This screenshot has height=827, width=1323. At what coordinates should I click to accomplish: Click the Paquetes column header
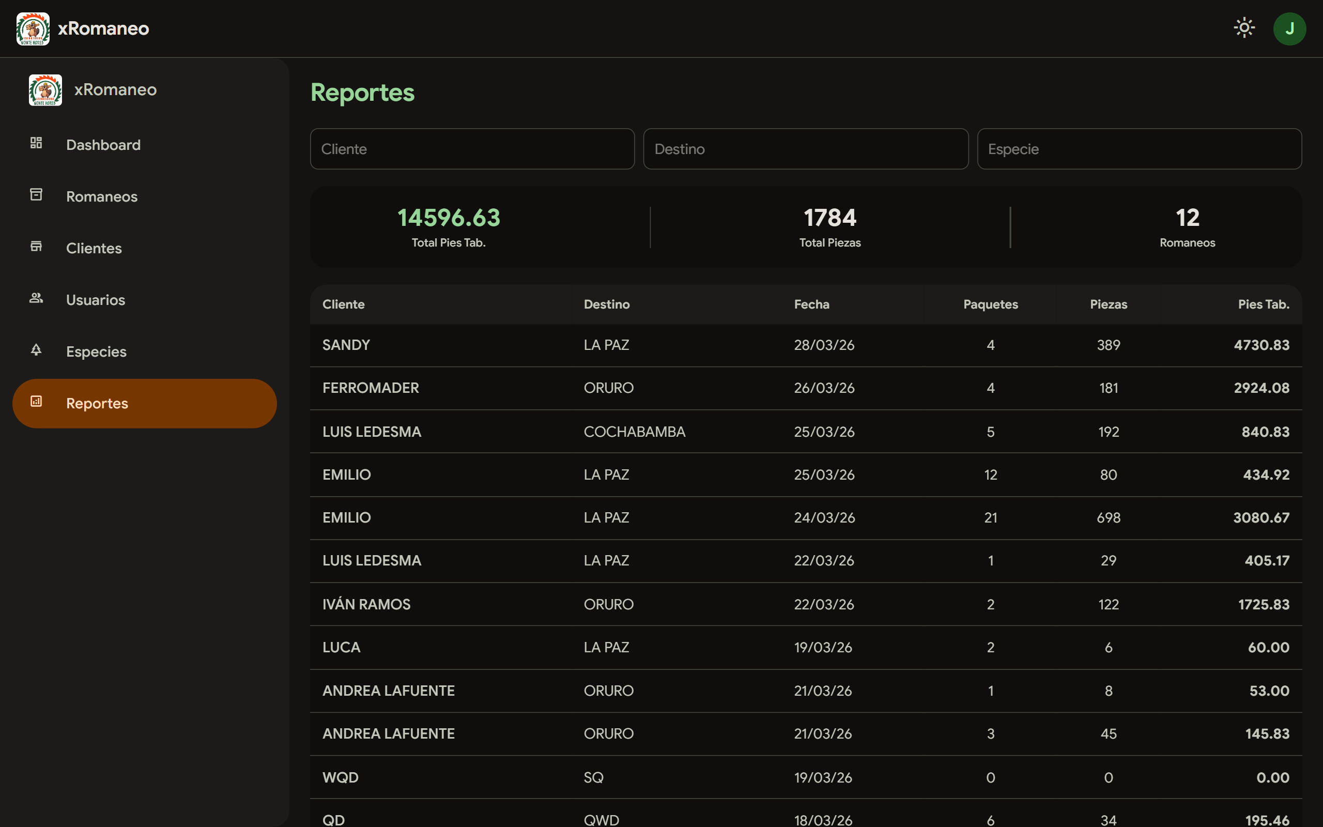[x=990, y=304]
